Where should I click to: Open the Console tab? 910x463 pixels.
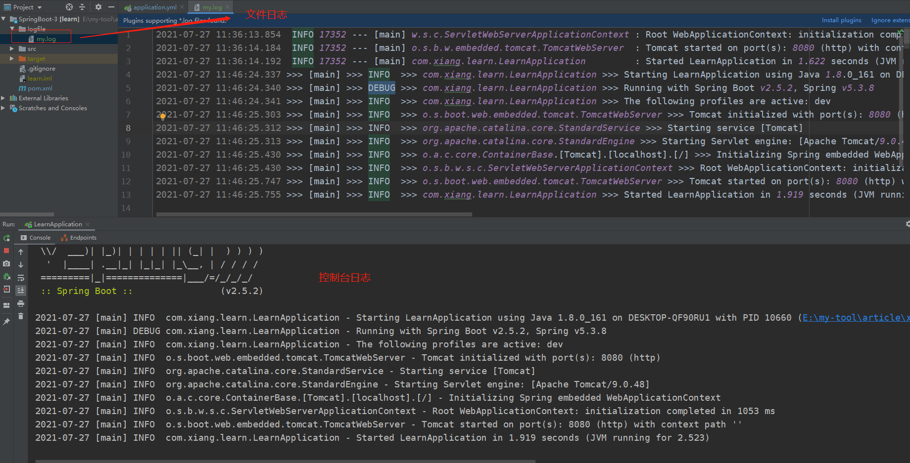click(x=36, y=238)
